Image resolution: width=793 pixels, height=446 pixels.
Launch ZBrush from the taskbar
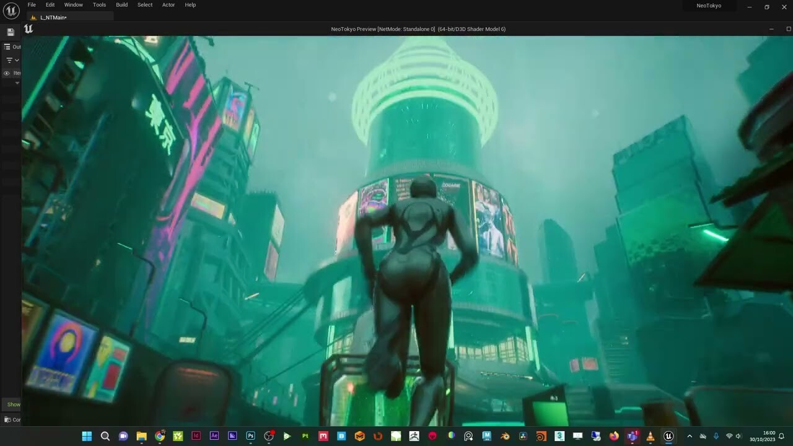pyautogui.click(x=414, y=436)
